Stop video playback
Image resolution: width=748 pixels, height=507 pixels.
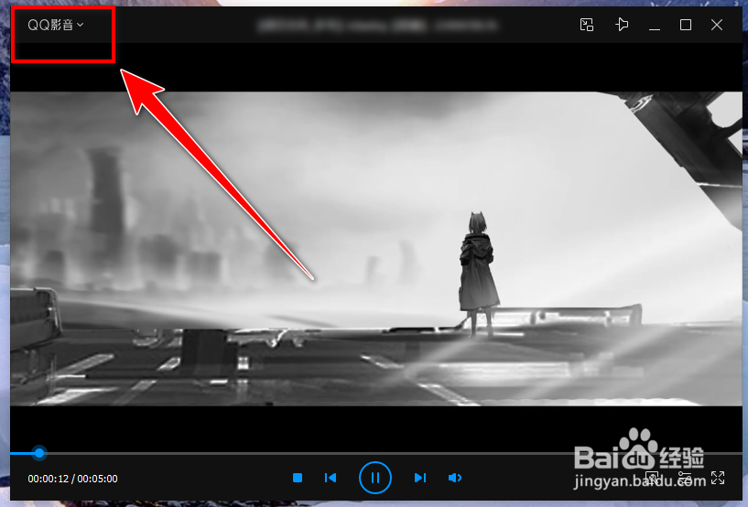click(298, 478)
